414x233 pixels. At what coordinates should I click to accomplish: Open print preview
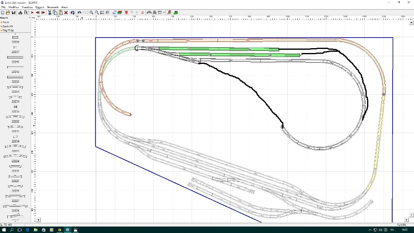25,13
